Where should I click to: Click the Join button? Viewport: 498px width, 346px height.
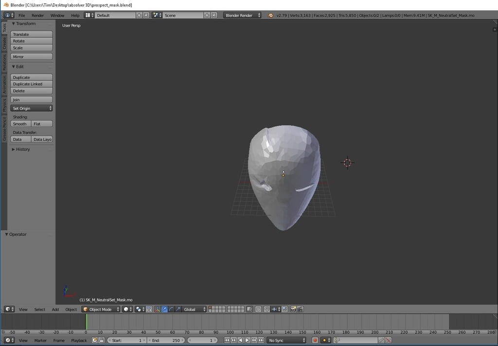tap(32, 100)
